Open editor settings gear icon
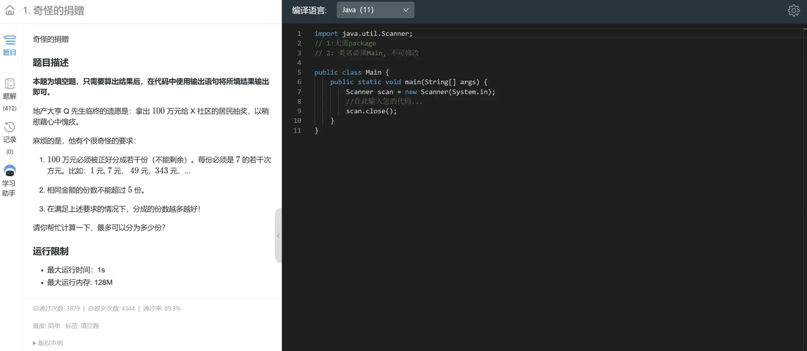 [794, 10]
